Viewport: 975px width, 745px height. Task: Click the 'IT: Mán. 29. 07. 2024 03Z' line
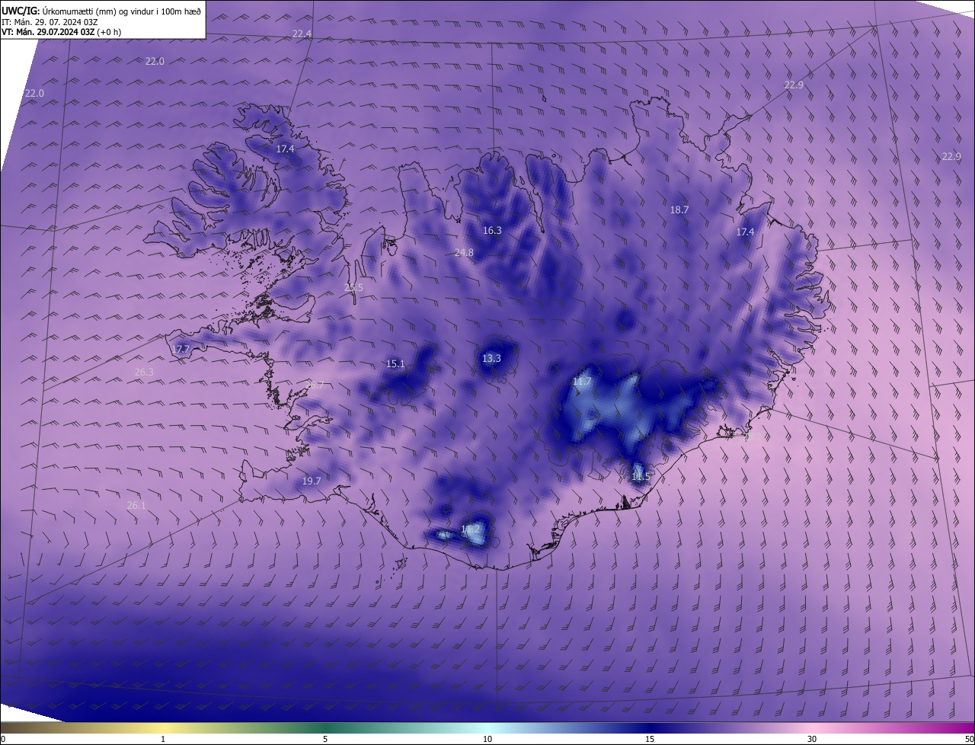(x=51, y=21)
